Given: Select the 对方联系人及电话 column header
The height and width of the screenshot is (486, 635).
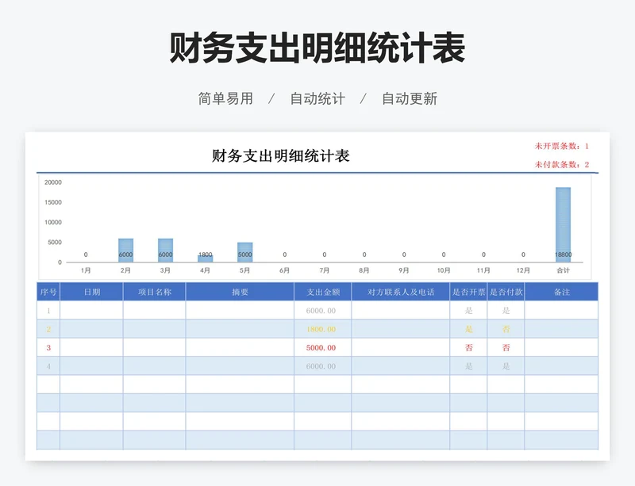Looking at the screenshot, I should coord(401,292).
